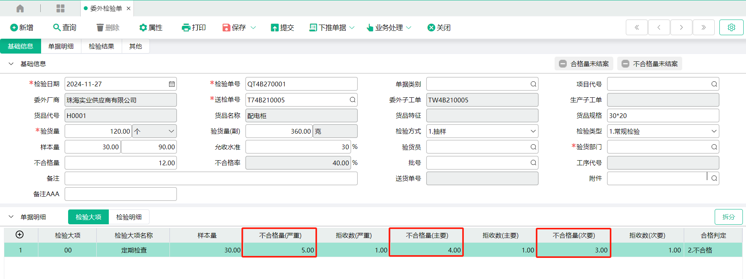746x279 pixels.
Task: Click the 新增 (add new) toolbar icon
Action: click(x=14, y=27)
